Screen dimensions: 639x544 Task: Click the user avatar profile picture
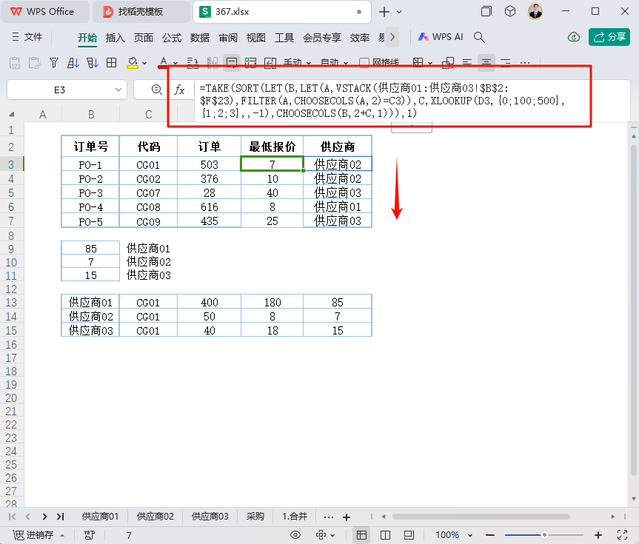(535, 11)
